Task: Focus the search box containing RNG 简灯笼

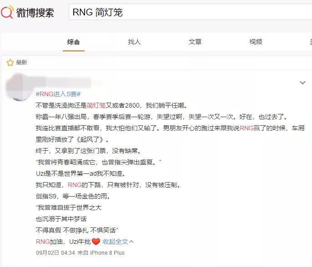Action: pyautogui.click(x=190, y=12)
